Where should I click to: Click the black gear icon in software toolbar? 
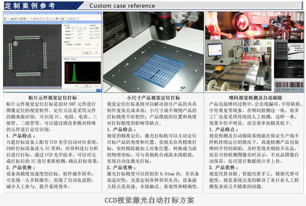point(63,18)
